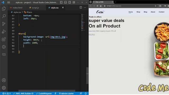Click the Shop Now button

tap(92, 35)
